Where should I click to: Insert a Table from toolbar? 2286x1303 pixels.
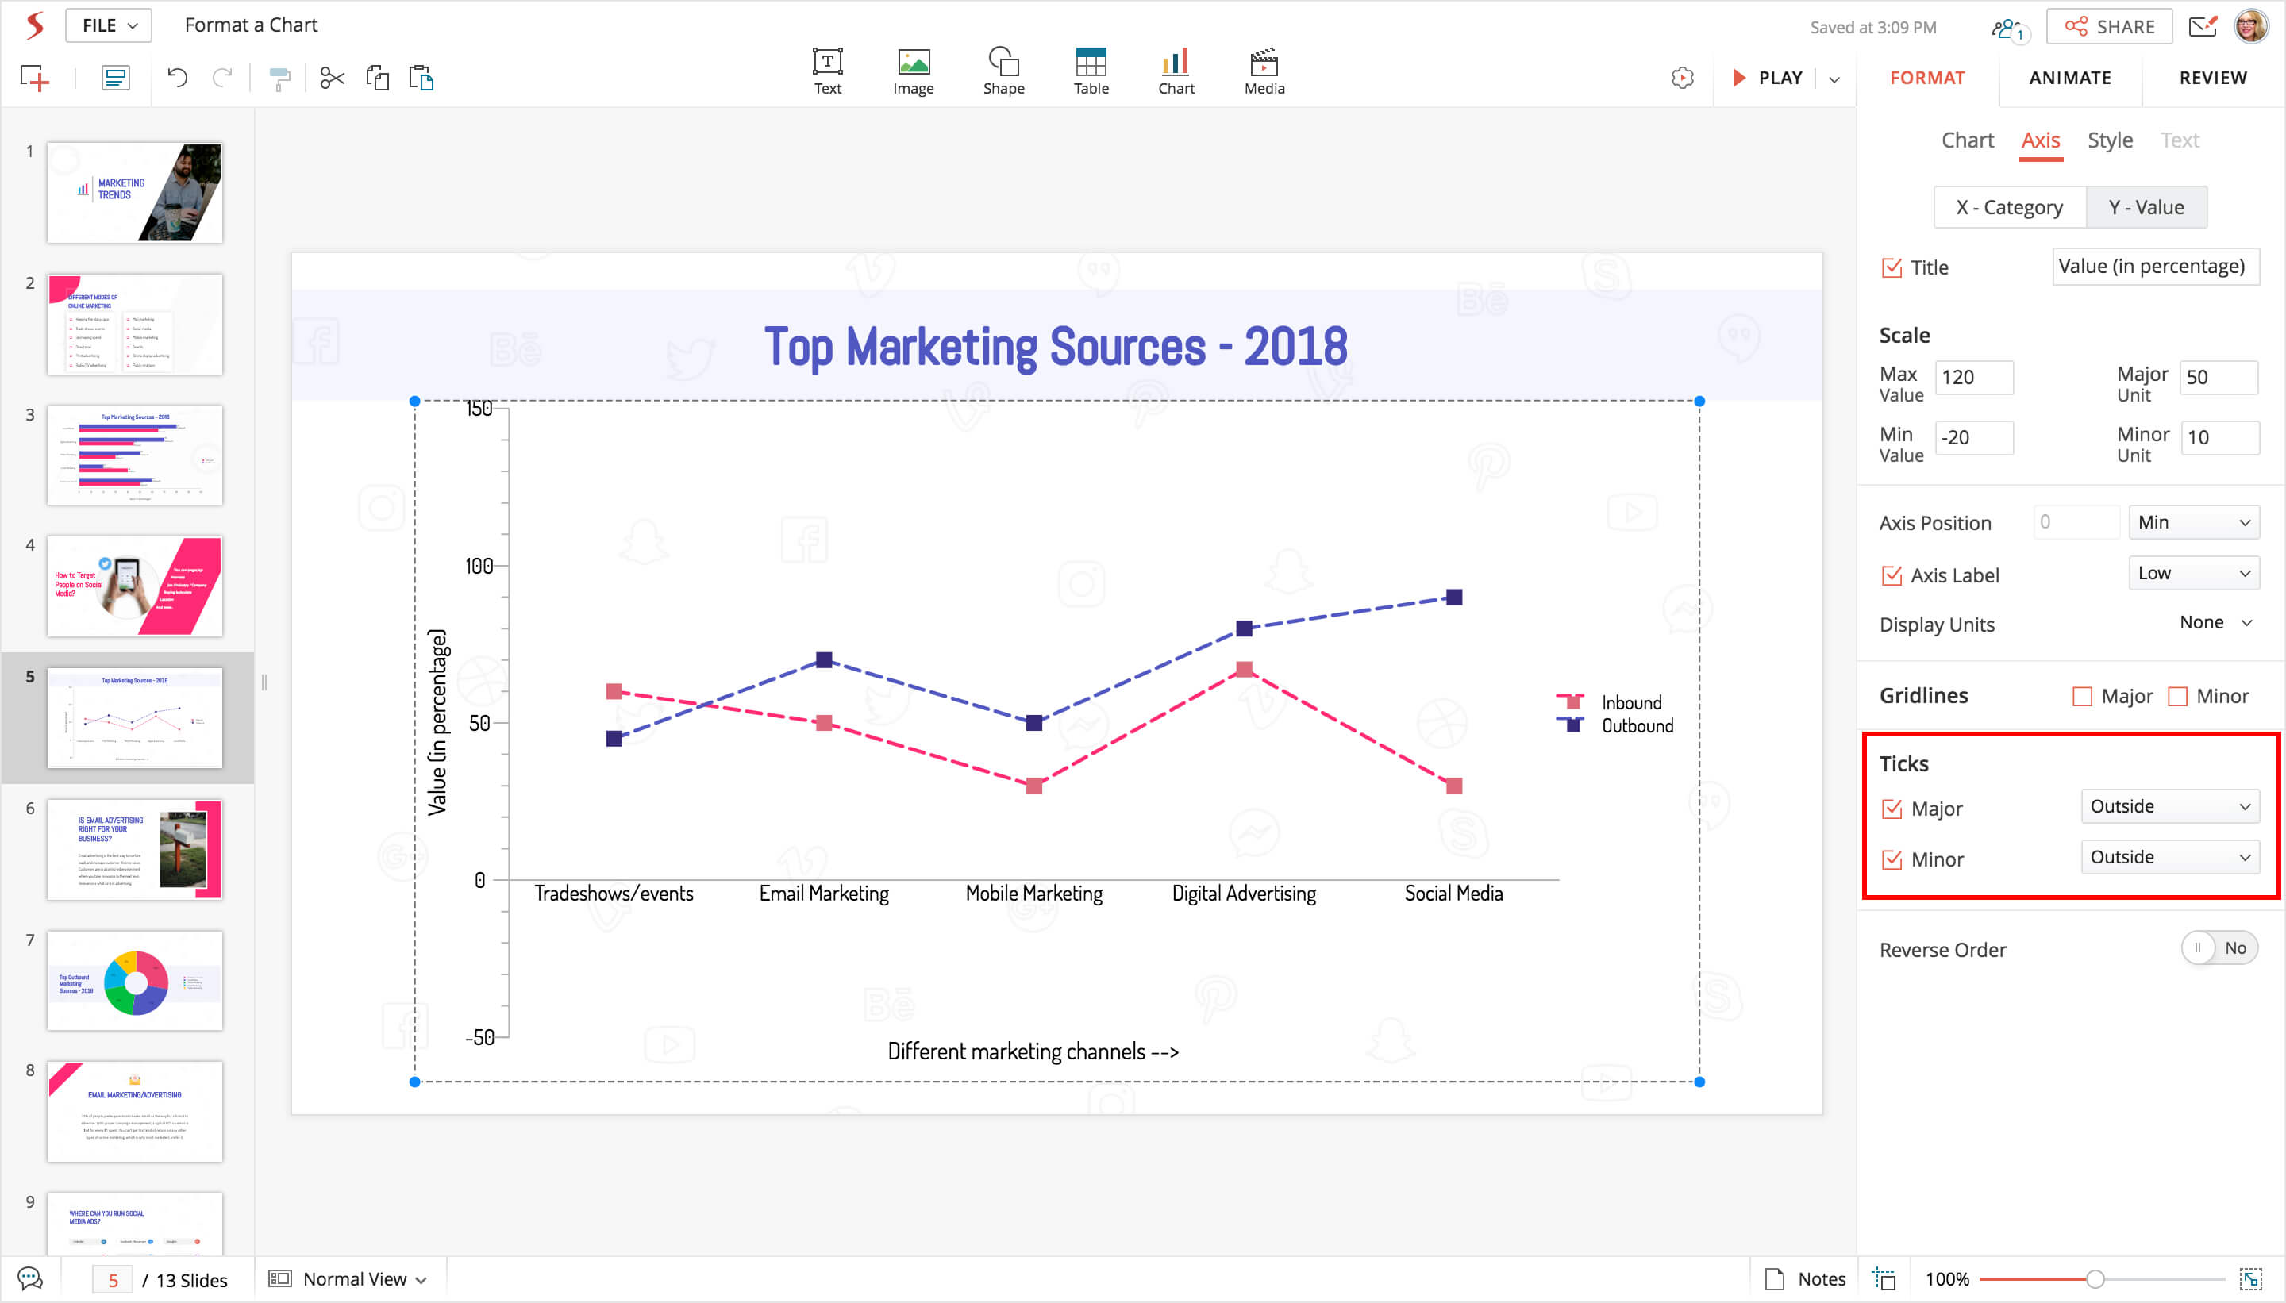point(1090,71)
